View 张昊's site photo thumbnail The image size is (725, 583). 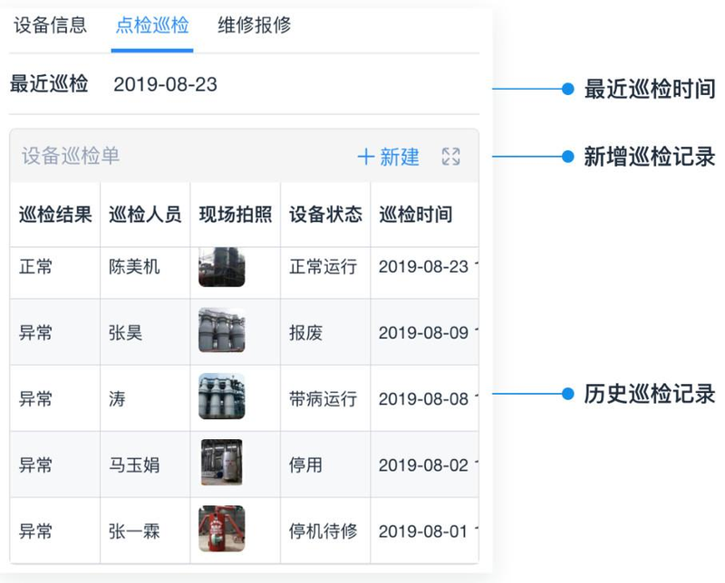pyautogui.click(x=222, y=330)
